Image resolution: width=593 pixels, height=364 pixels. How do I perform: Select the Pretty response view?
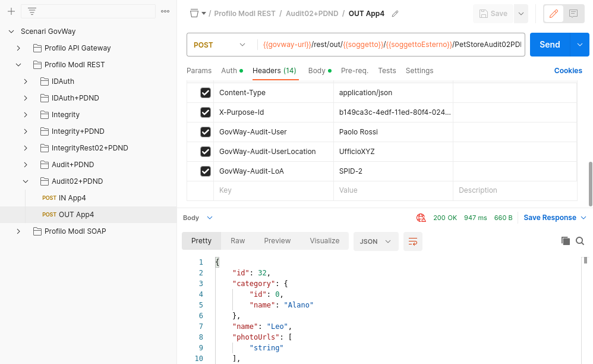(201, 241)
